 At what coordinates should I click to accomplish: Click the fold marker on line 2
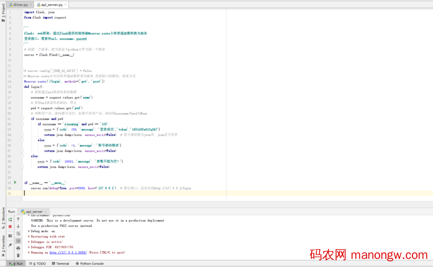(22, 17)
